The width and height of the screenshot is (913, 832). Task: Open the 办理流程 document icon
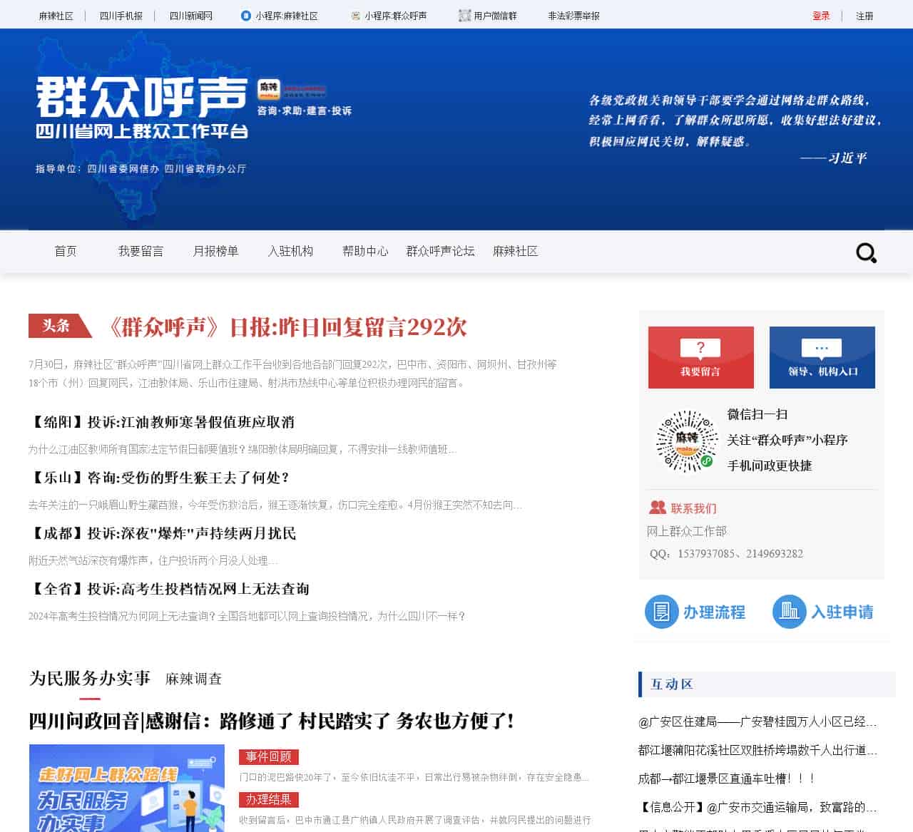coord(661,612)
